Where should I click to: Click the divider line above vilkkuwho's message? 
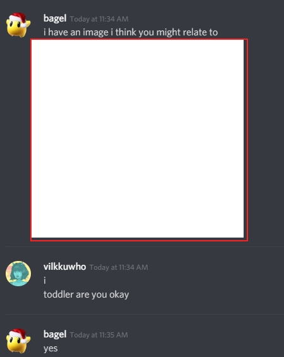145,246
